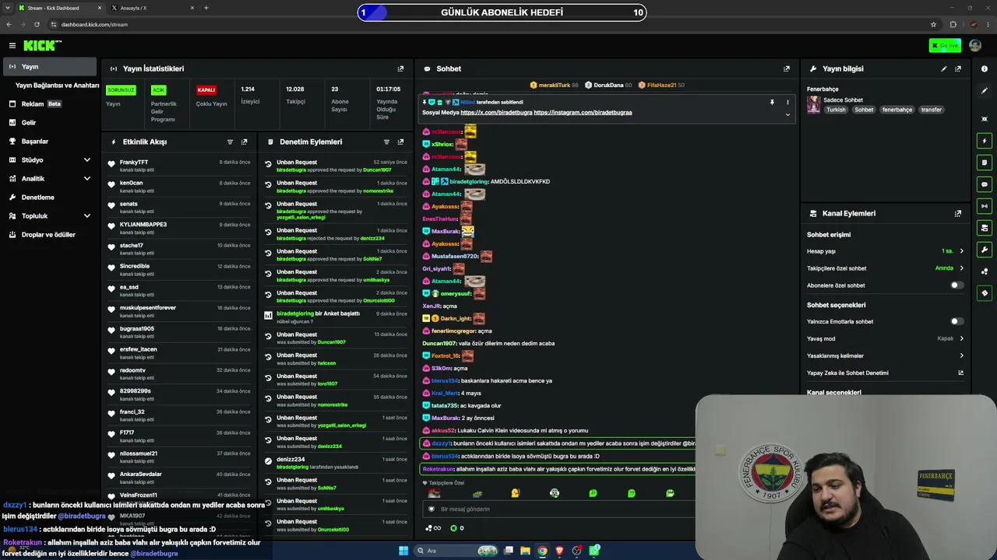Pop out the Yayın bilgisi panel

pyautogui.click(x=958, y=68)
